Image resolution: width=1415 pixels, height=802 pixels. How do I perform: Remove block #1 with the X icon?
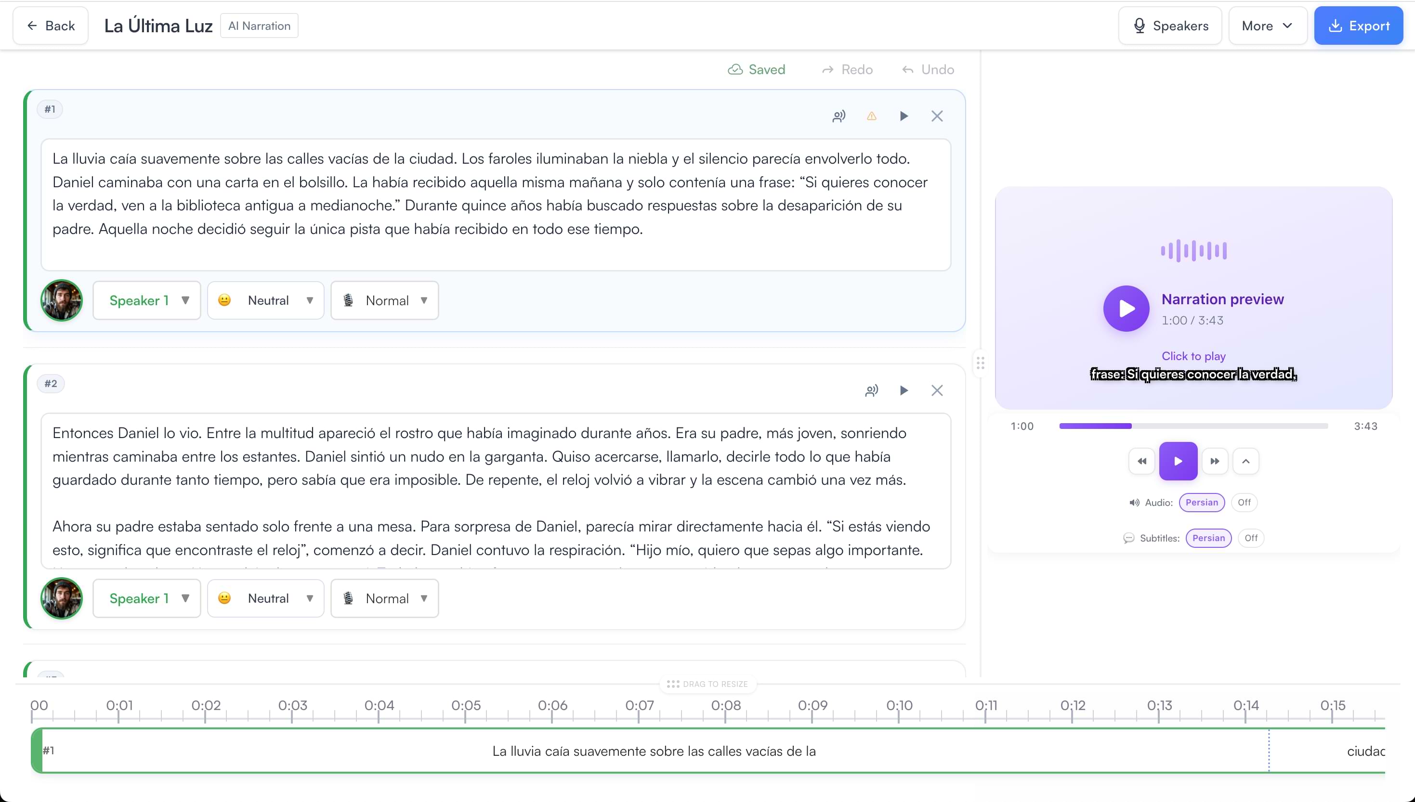pyautogui.click(x=937, y=116)
